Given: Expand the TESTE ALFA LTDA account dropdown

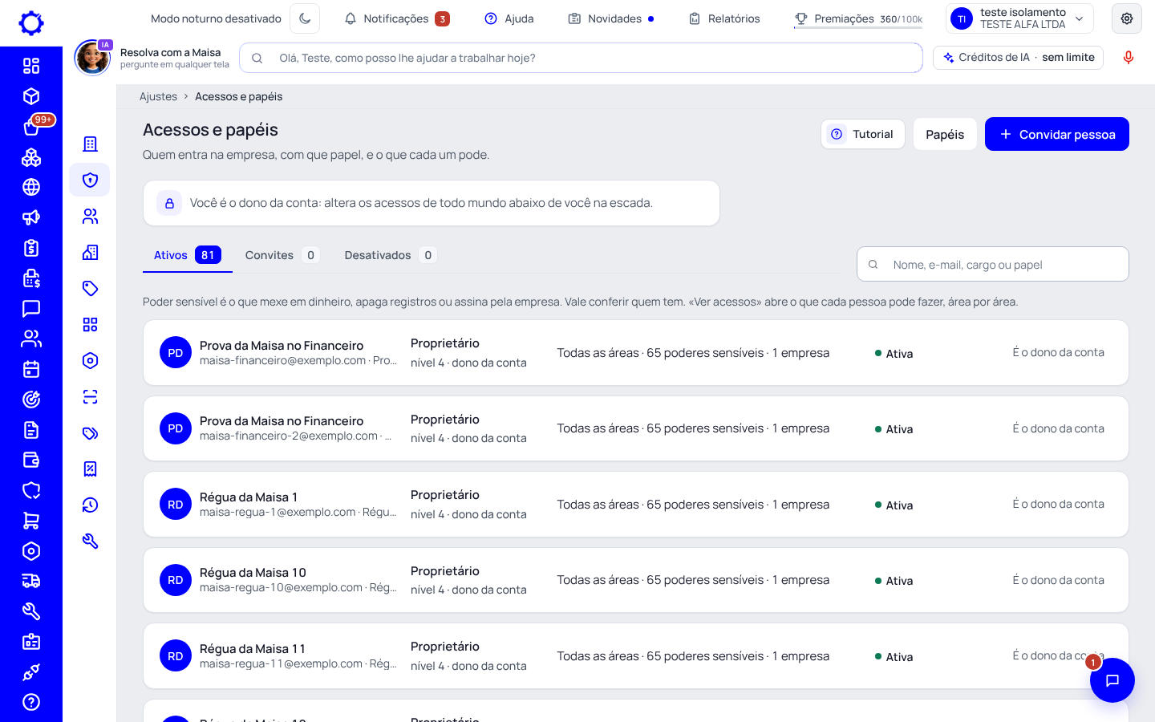Looking at the screenshot, I should pos(1019,18).
